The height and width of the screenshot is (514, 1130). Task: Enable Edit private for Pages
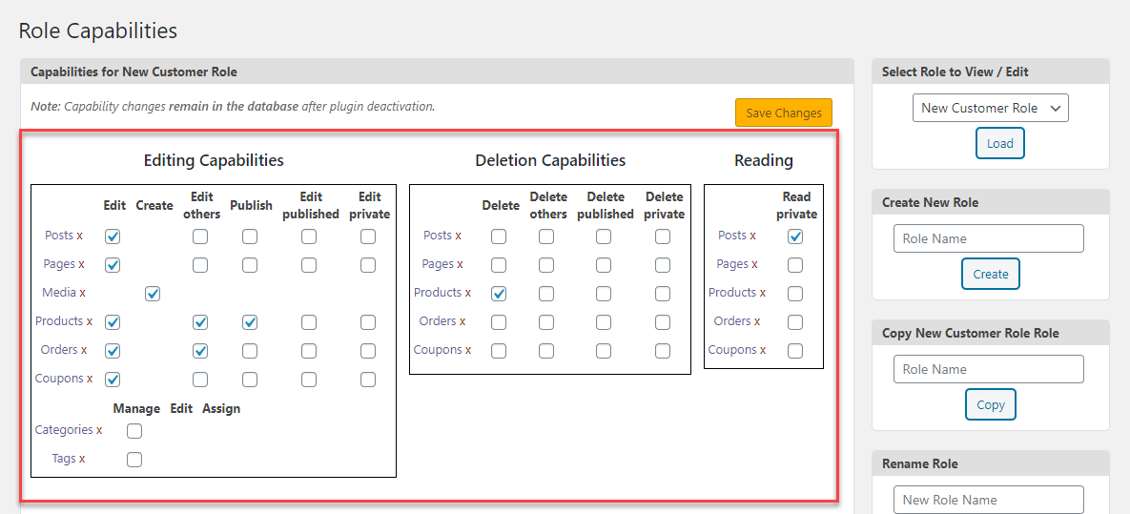368,265
